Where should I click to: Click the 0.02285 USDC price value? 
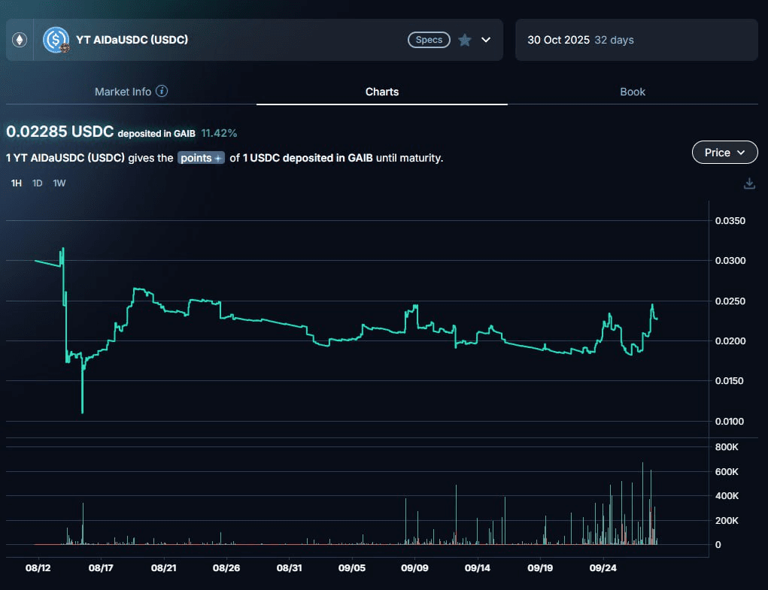tap(59, 132)
